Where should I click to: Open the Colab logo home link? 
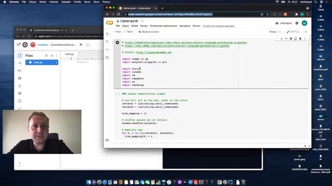[109, 23]
